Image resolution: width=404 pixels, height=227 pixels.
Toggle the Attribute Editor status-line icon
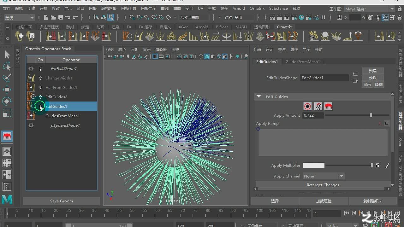coord(385,18)
